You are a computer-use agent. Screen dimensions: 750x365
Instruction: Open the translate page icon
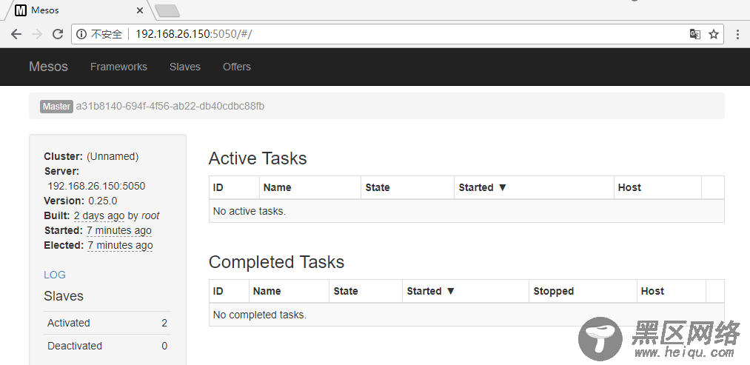pos(695,34)
